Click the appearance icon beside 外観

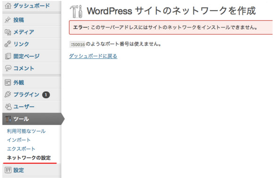[x=8, y=82]
